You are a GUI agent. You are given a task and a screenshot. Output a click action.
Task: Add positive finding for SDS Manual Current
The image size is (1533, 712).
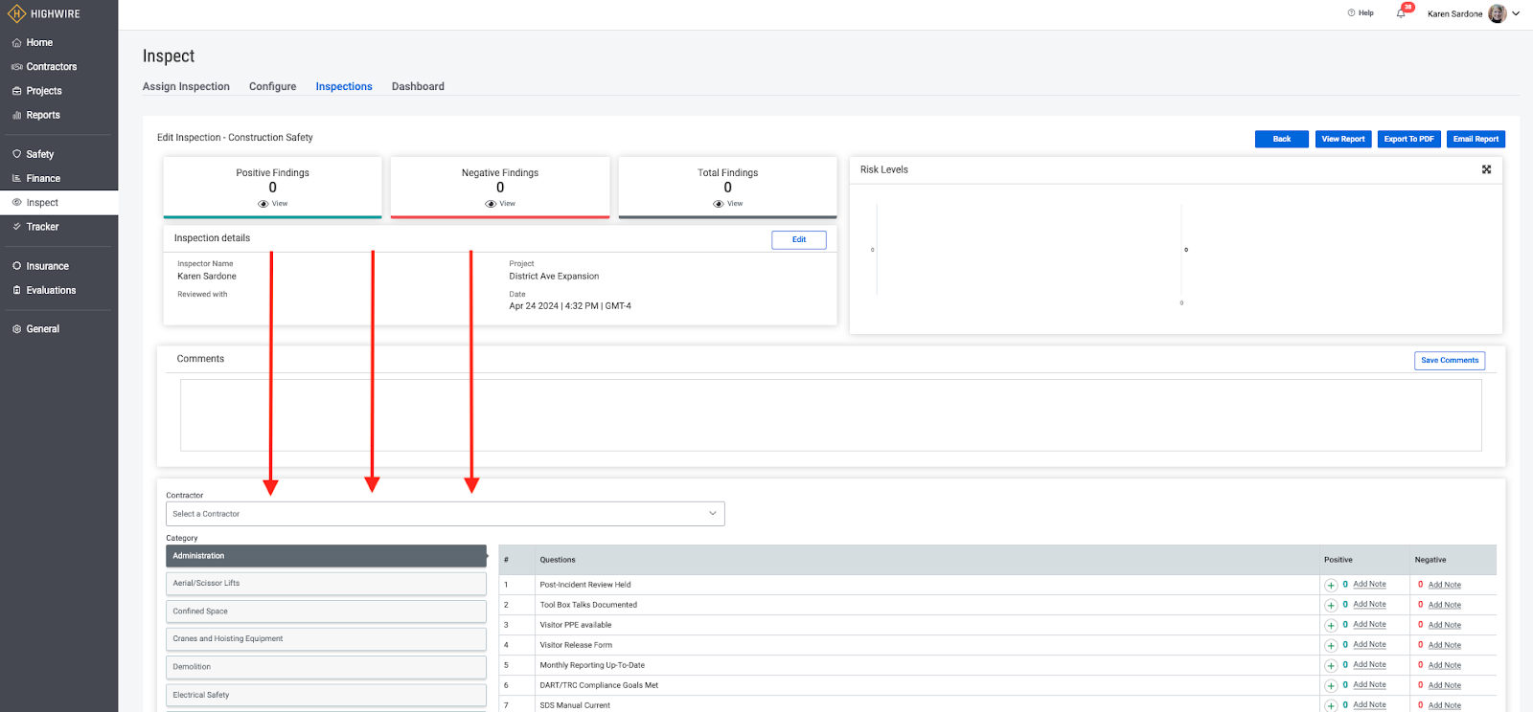[1331, 705]
